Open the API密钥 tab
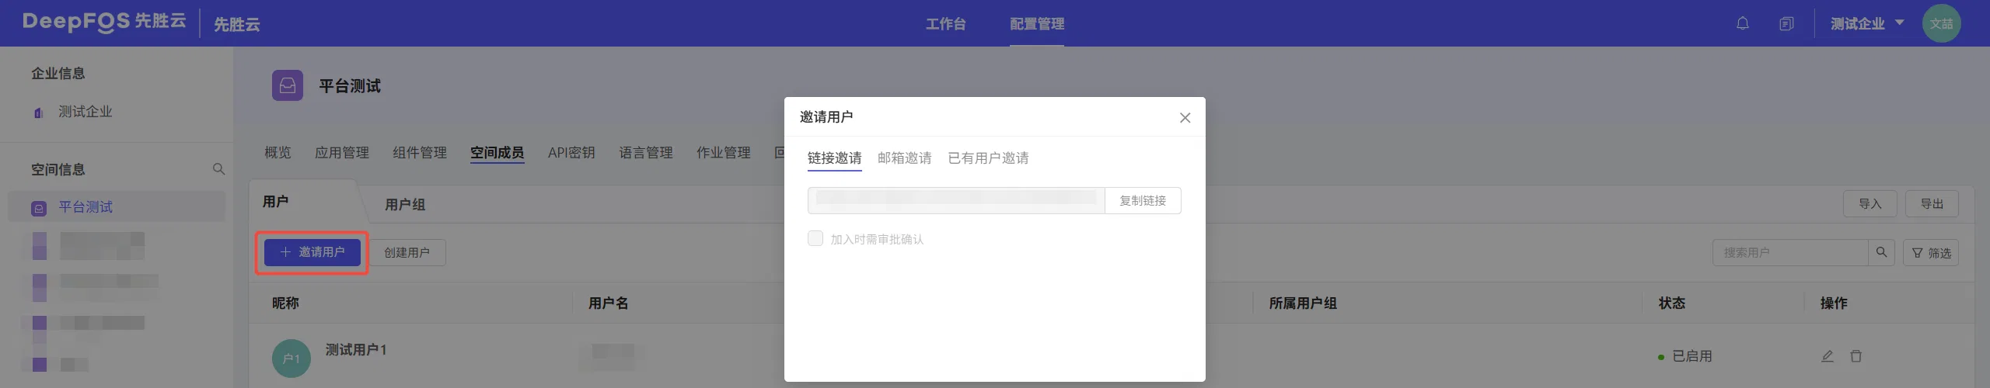This screenshot has width=1990, height=388. coord(571,153)
